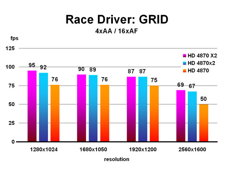The width and height of the screenshot is (230, 172).
Task: Click the magenta bar labeled 90
Action: click(x=82, y=108)
